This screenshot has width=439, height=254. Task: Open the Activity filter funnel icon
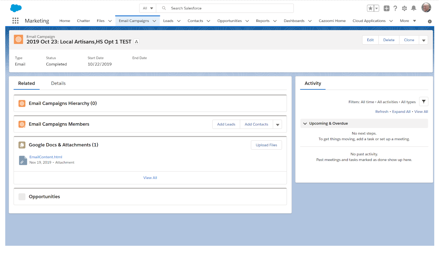click(x=424, y=101)
